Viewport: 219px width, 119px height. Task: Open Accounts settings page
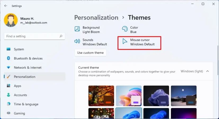click(34, 95)
